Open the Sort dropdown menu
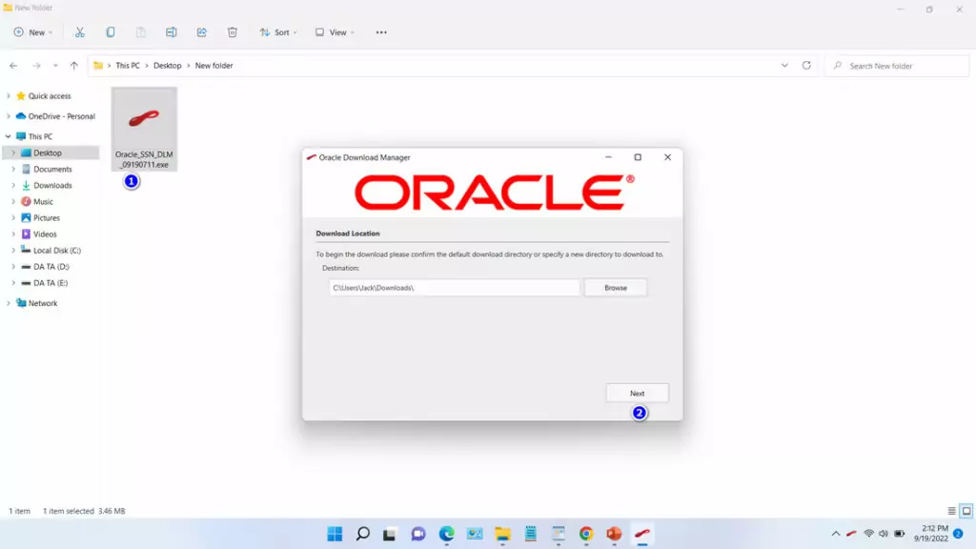The height and width of the screenshot is (549, 976). click(278, 32)
